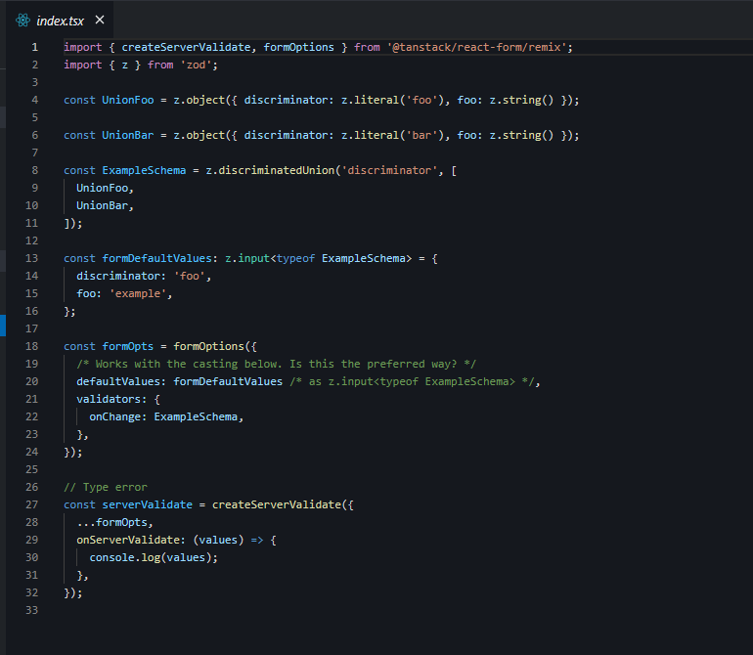Click the 'example' string value
The image size is (753, 655).
[138, 293]
